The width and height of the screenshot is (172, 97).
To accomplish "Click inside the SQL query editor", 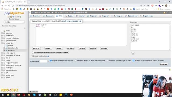I will 81,35.
